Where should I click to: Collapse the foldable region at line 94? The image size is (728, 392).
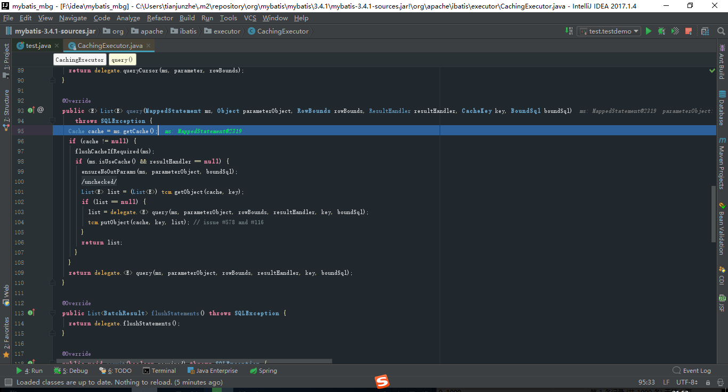[x=52, y=120]
